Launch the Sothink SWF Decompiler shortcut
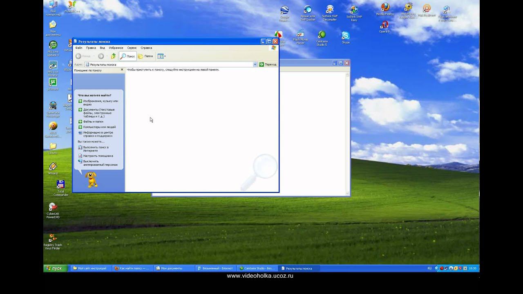 [330, 13]
